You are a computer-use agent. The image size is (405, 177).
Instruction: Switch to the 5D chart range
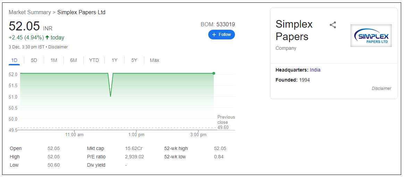pyautogui.click(x=34, y=60)
